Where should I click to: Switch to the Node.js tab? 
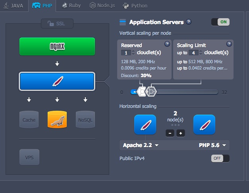[x=102, y=6]
